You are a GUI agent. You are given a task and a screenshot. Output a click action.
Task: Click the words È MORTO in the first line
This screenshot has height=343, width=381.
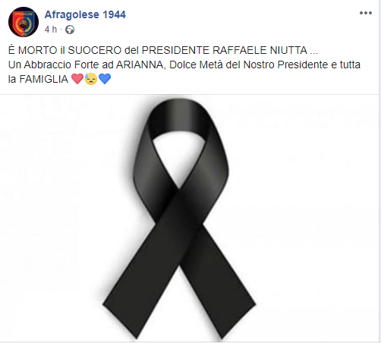pos(33,50)
